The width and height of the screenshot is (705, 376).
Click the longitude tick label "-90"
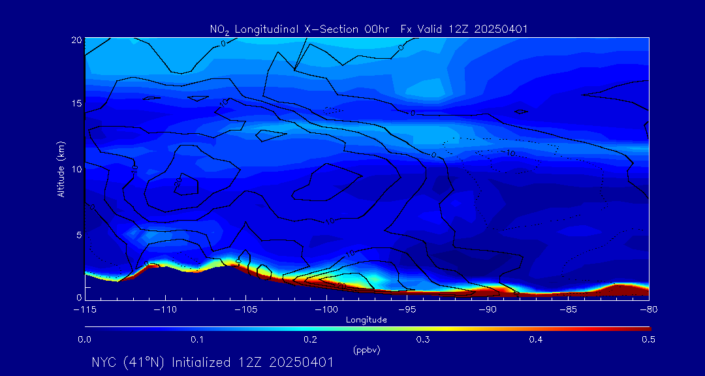[488, 310]
